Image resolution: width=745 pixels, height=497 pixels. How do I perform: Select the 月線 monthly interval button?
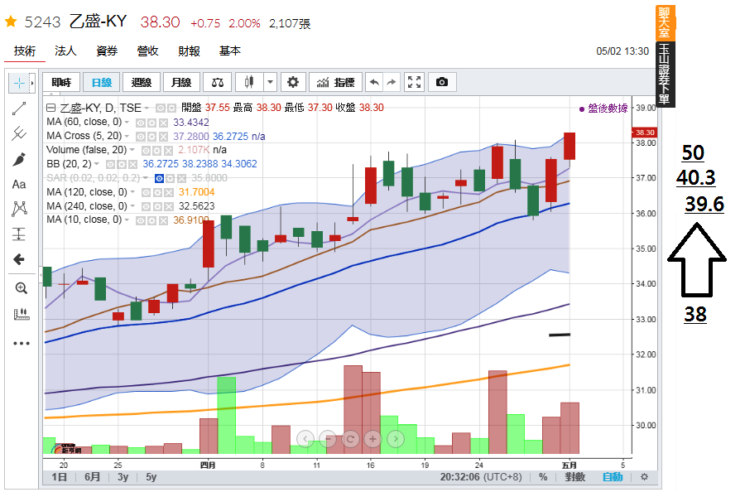[x=181, y=82]
